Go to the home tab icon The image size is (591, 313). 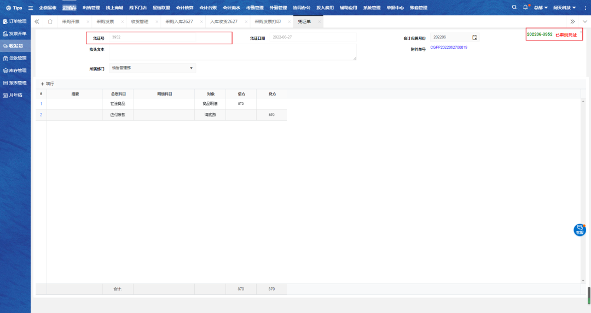50,21
